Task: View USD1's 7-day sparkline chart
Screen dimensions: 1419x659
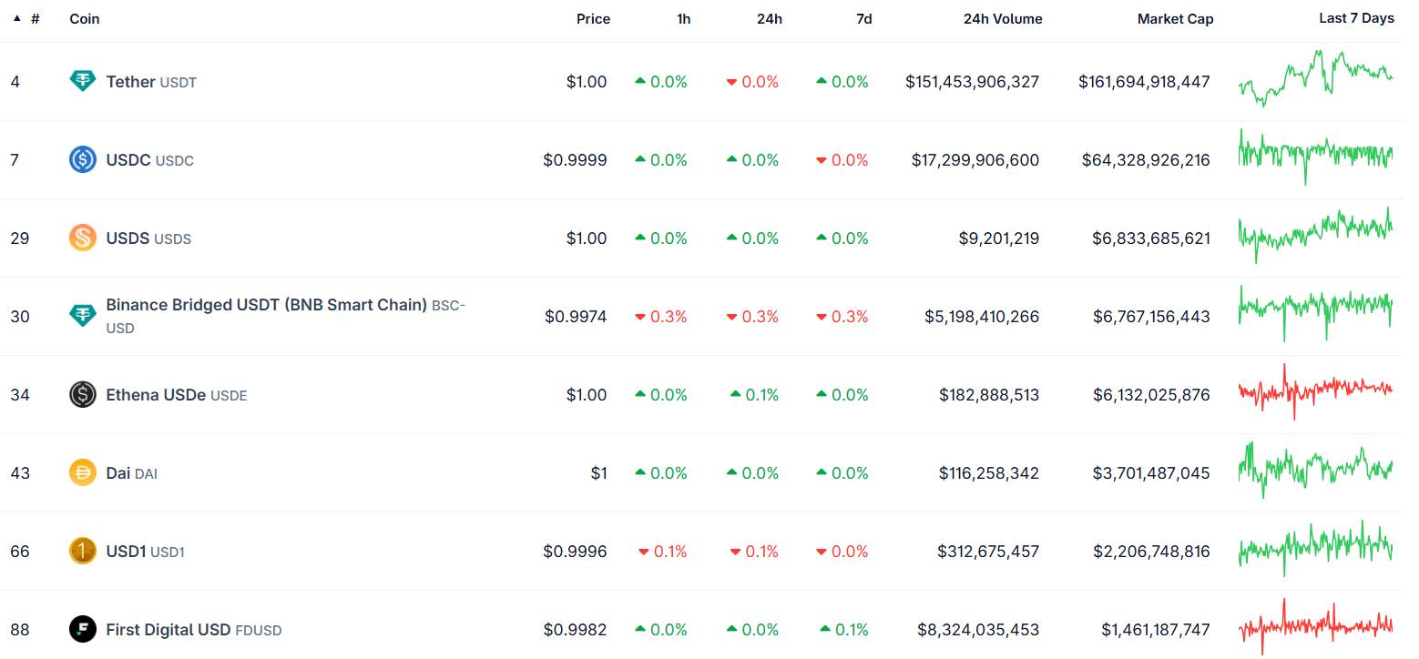Action: [x=1315, y=548]
